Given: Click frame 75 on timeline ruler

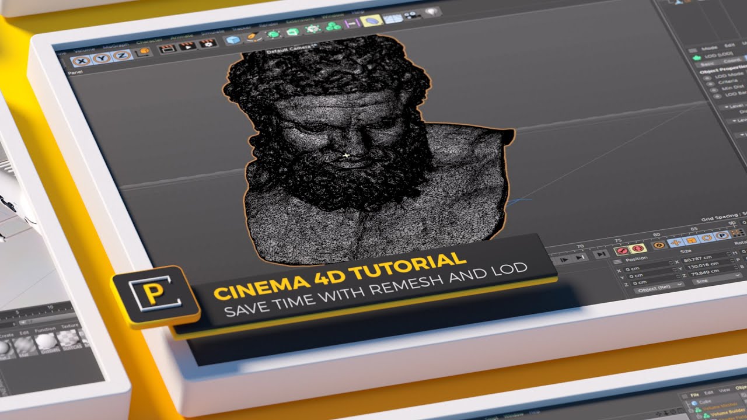Looking at the screenshot, I should (x=619, y=240).
